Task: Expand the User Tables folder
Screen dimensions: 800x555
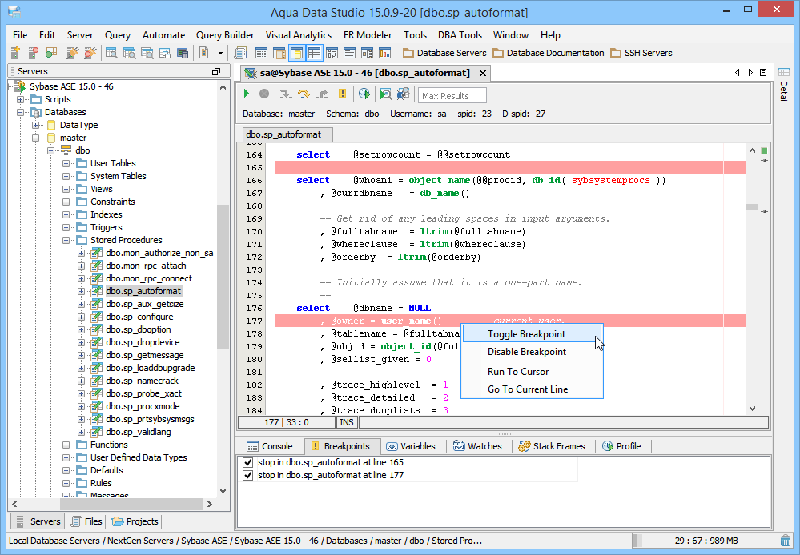Action: [x=67, y=163]
